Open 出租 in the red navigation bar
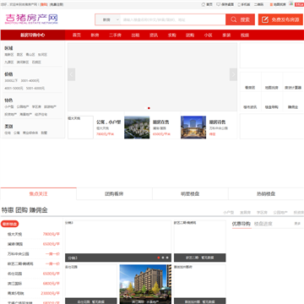304x304 pixels. pos(135,35)
